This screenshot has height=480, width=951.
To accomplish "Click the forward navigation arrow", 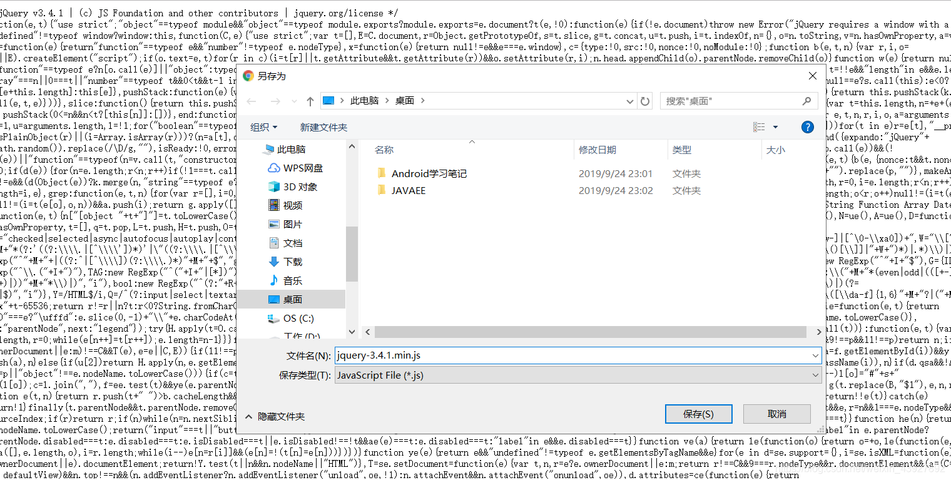I will [275, 101].
